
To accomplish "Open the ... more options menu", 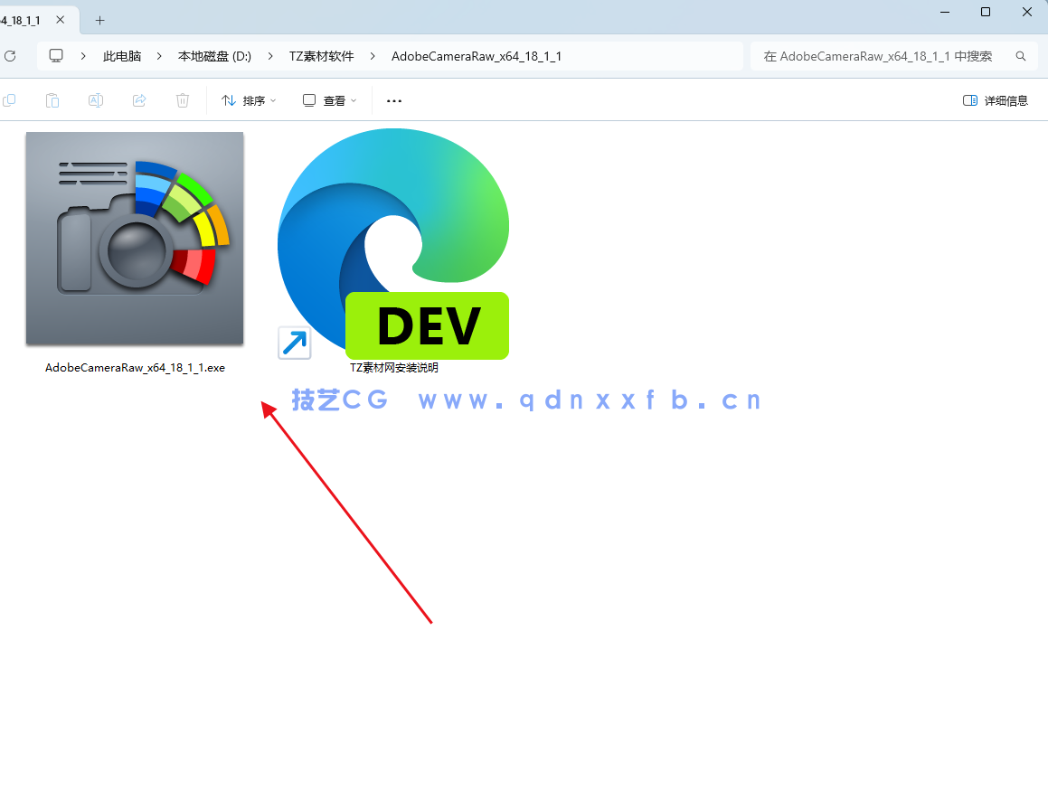I will (x=393, y=100).
